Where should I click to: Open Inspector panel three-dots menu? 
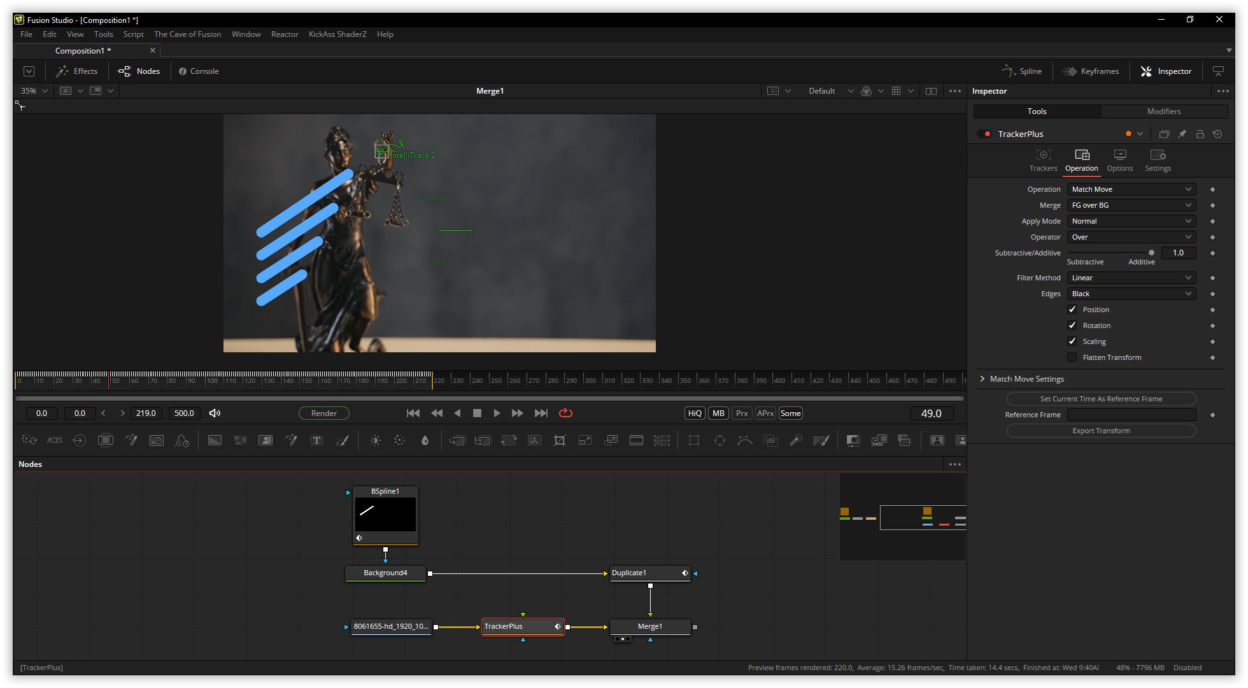pos(1223,91)
